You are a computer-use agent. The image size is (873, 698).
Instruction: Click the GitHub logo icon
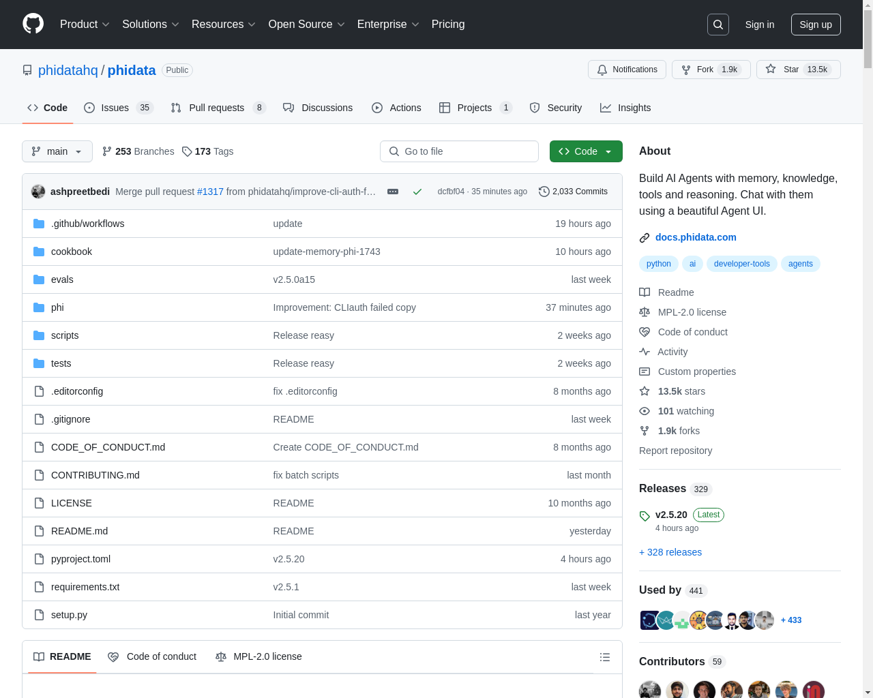(x=33, y=24)
